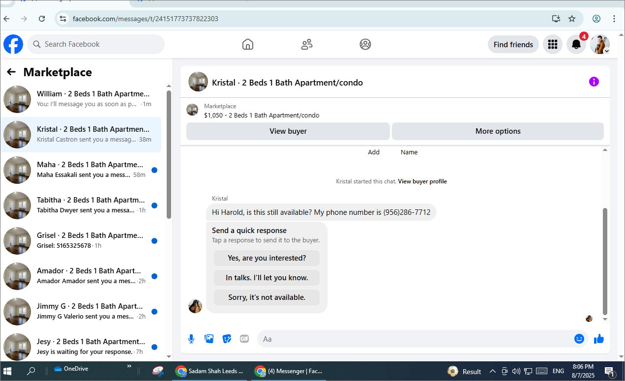The width and height of the screenshot is (625, 381).
Task: Select the Kristal conversation in the list
Action: click(81, 134)
